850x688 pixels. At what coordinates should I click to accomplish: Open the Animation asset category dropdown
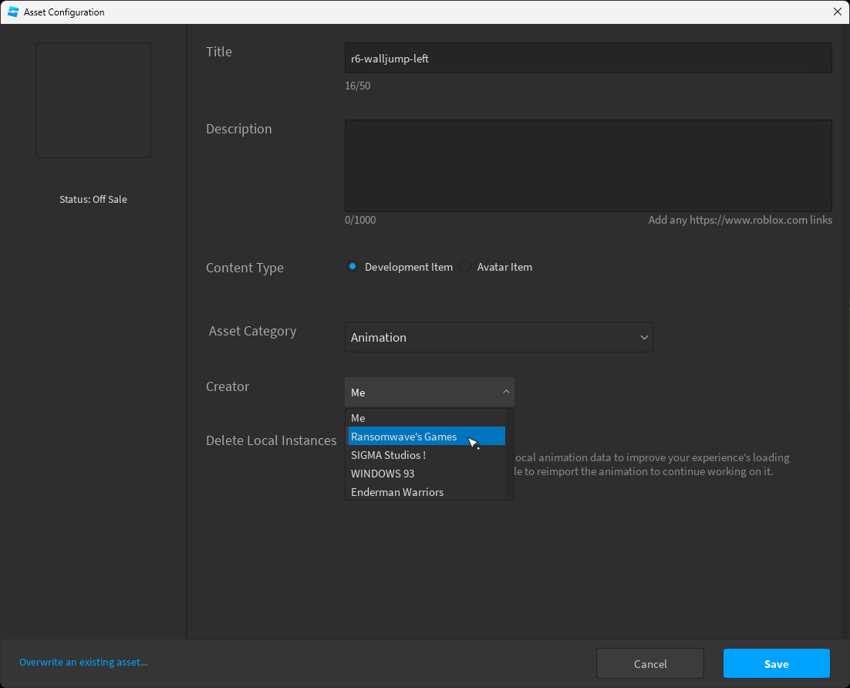(499, 337)
